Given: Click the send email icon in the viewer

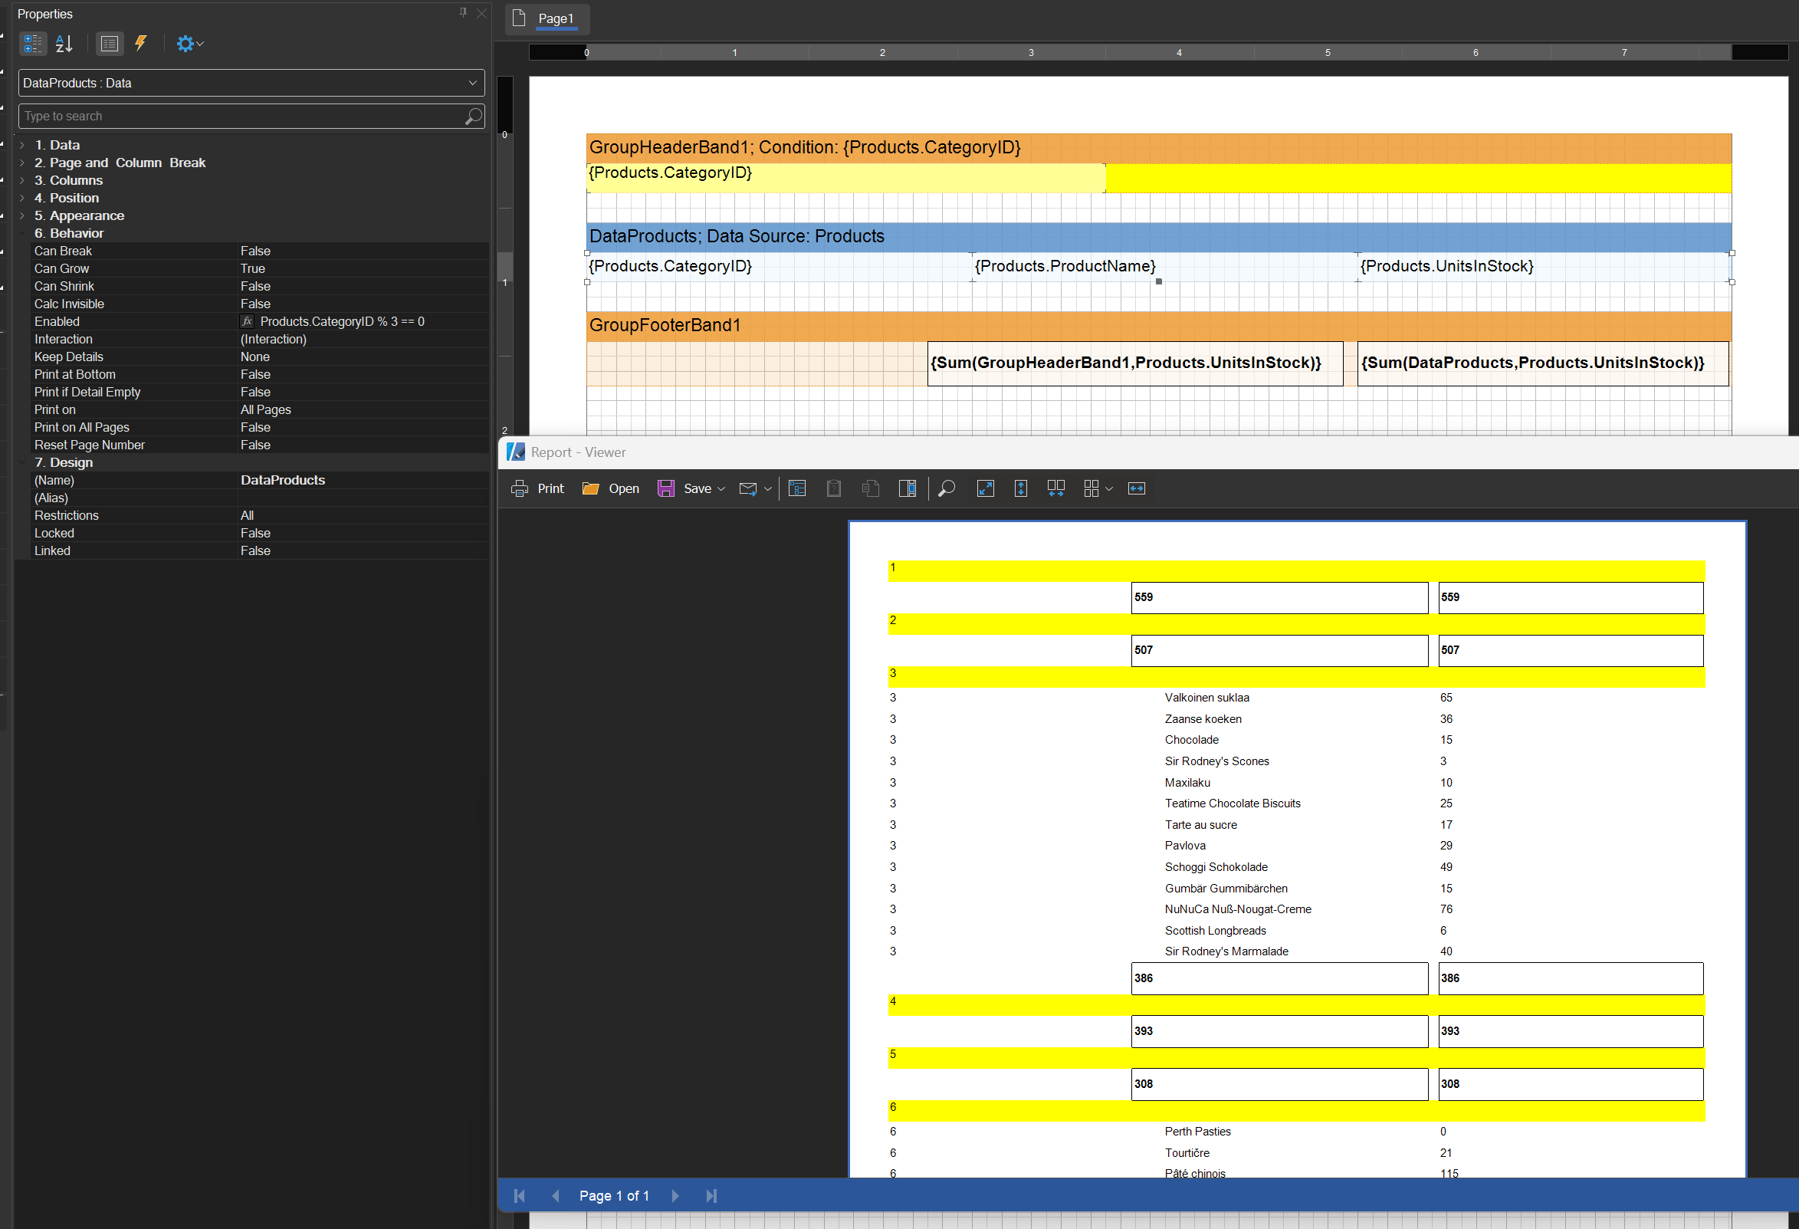Looking at the screenshot, I should [x=748, y=488].
